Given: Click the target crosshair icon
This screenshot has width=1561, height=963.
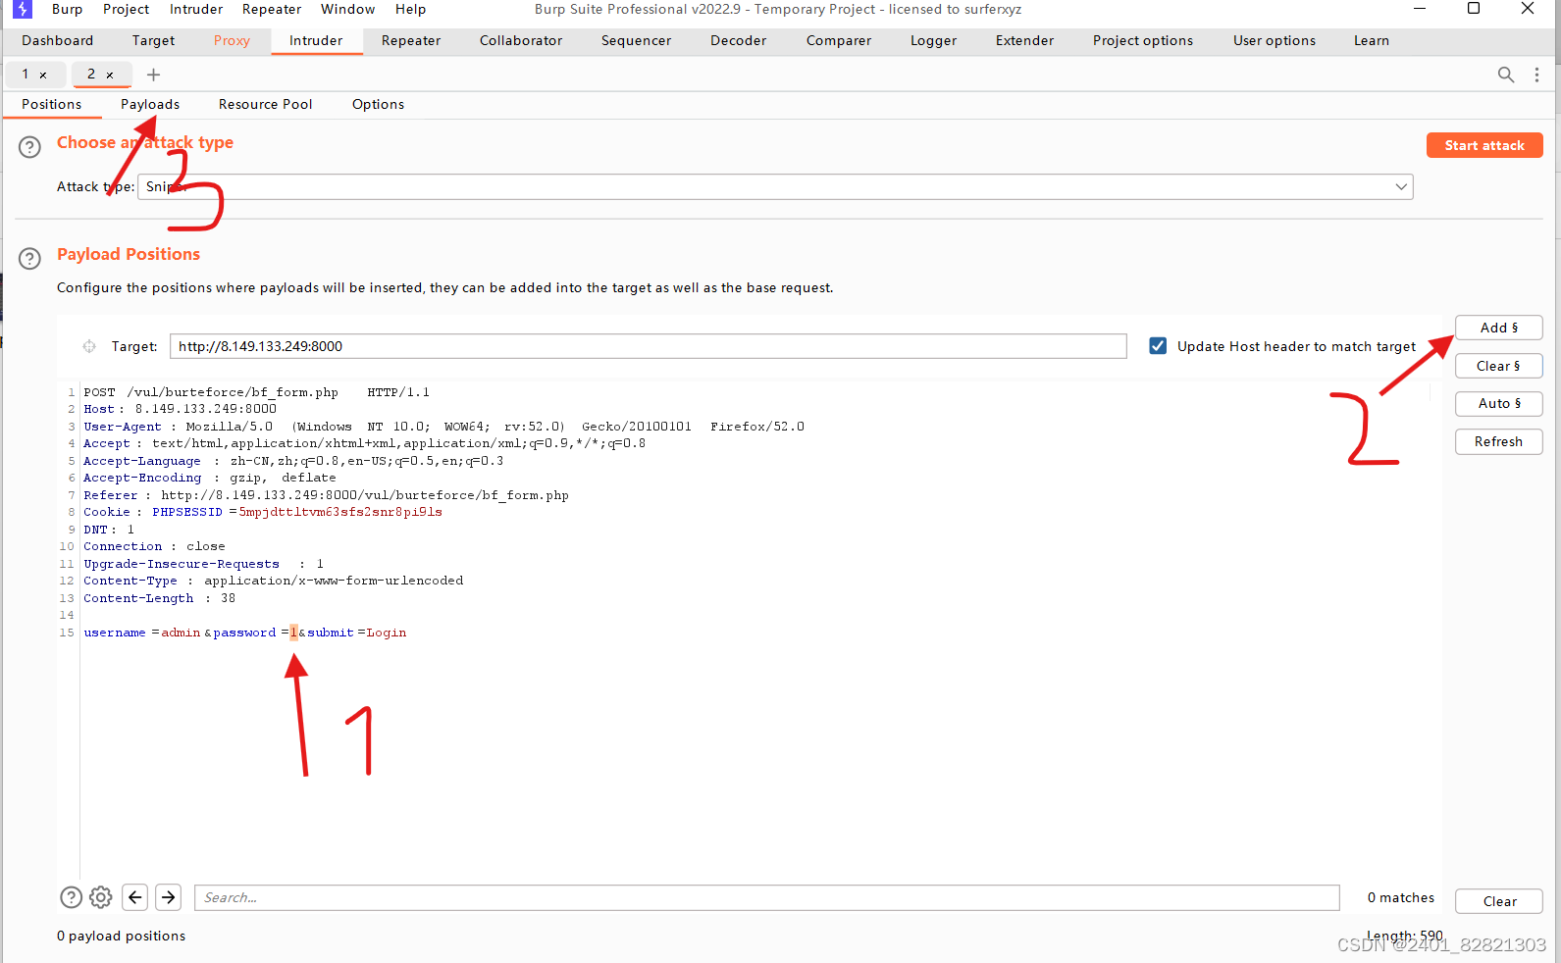Looking at the screenshot, I should click(x=89, y=346).
